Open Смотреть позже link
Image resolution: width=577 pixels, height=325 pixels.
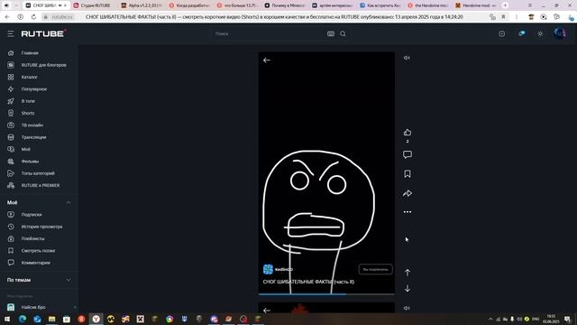38,251
